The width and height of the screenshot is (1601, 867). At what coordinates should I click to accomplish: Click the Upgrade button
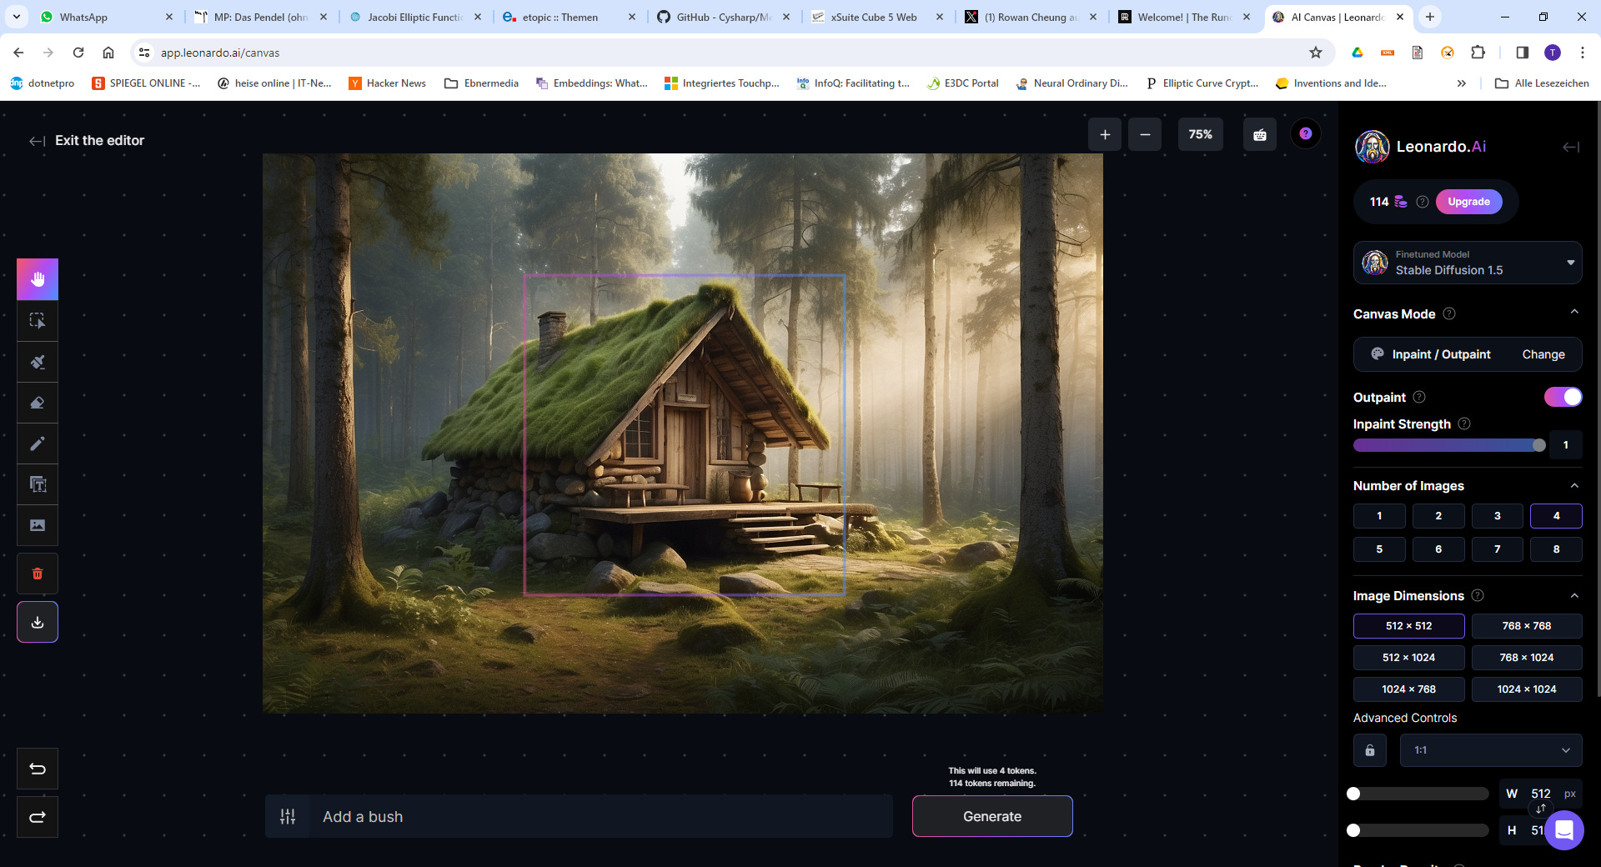click(1468, 201)
